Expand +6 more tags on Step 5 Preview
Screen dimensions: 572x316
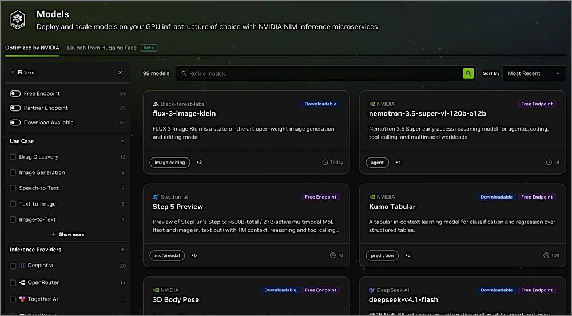(194, 255)
